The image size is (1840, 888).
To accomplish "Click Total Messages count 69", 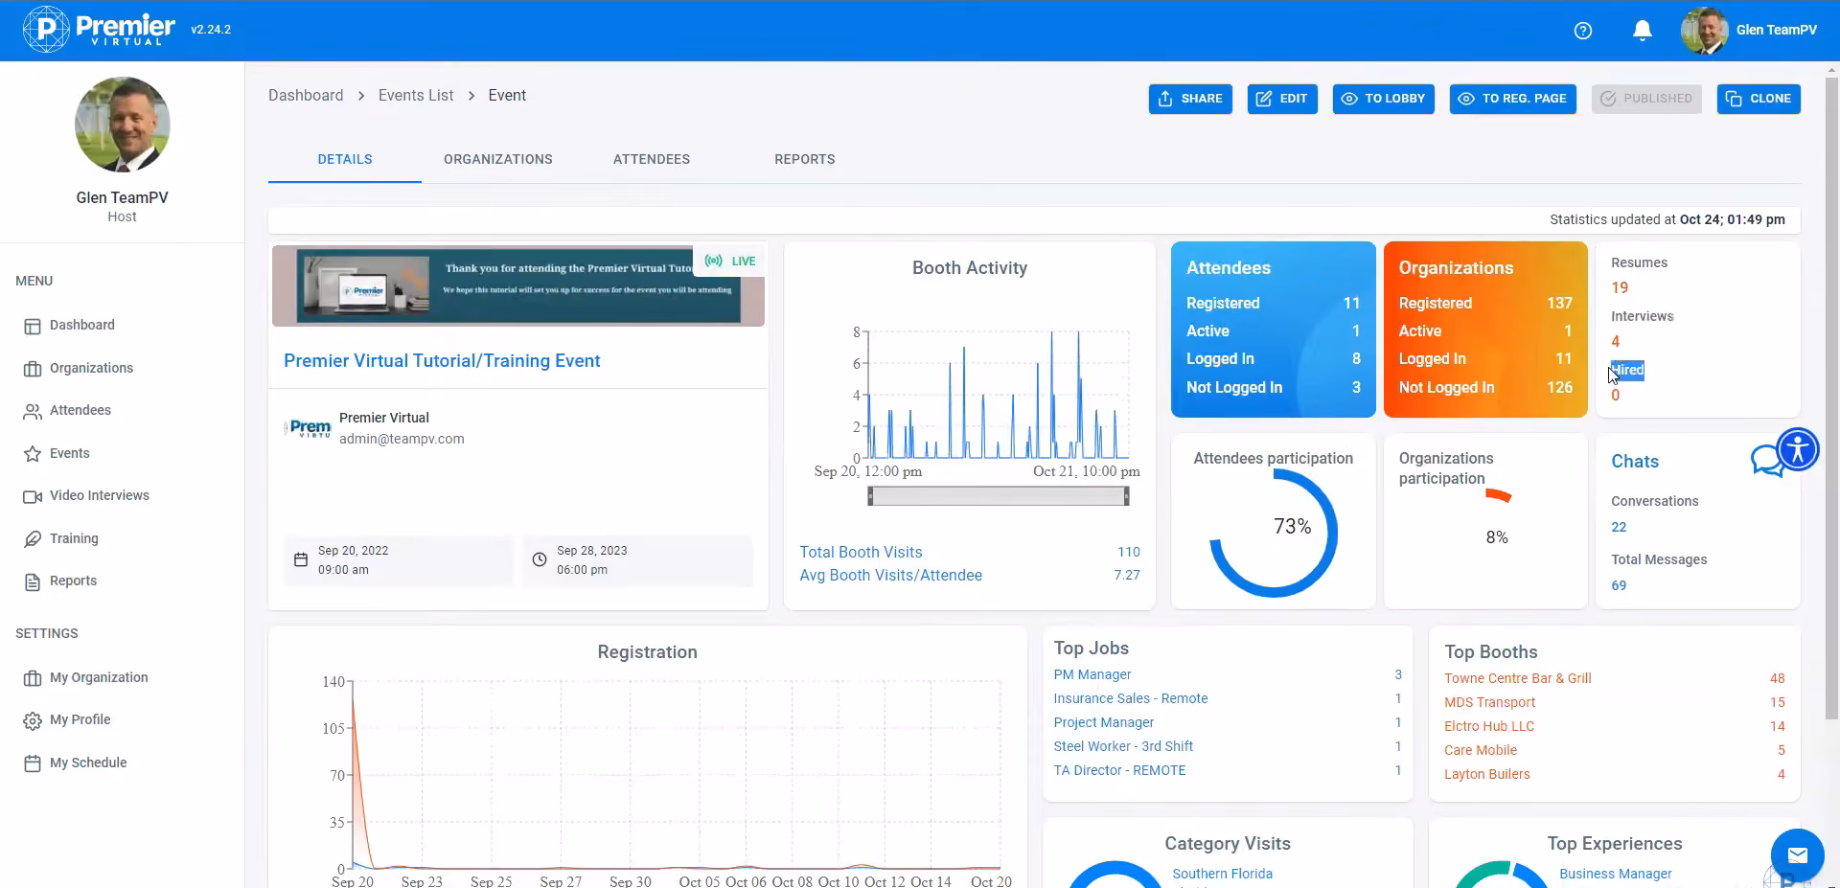I will click(1619, 586).
